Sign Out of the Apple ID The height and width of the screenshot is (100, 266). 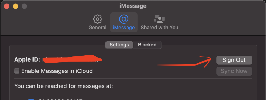pos(234,60)
